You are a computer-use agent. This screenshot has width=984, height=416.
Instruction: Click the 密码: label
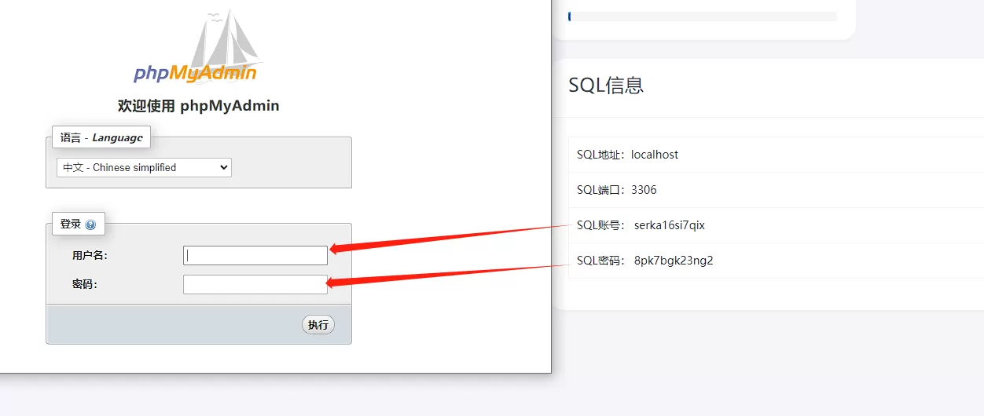point(85,284)
